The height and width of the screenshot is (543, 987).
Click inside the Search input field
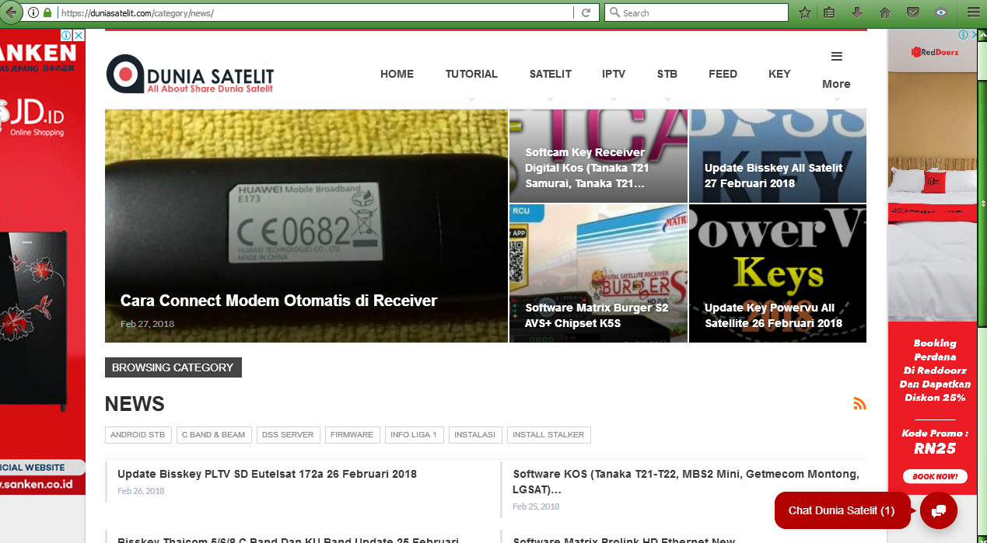(695, 12)
